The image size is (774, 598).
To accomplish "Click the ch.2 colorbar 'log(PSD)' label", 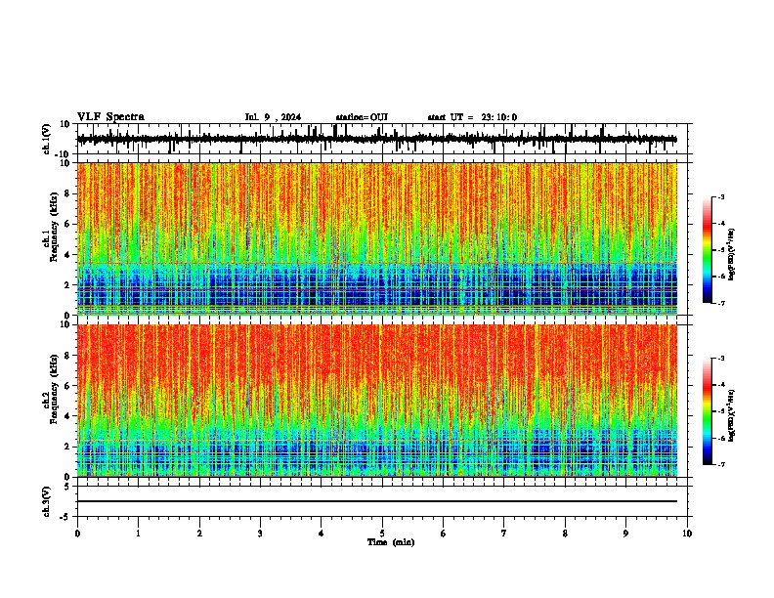I will pyautogui.click(x=732, y=415).
